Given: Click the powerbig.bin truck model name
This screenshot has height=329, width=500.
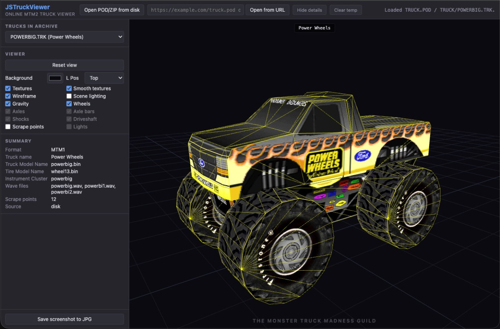Looking at the screenshot, I should [x=66, y=164].
